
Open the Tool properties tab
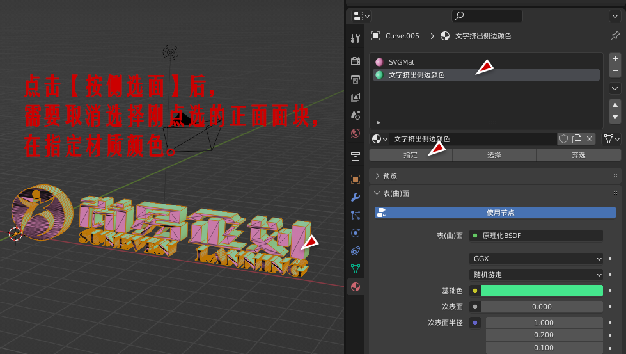(356, 38)
